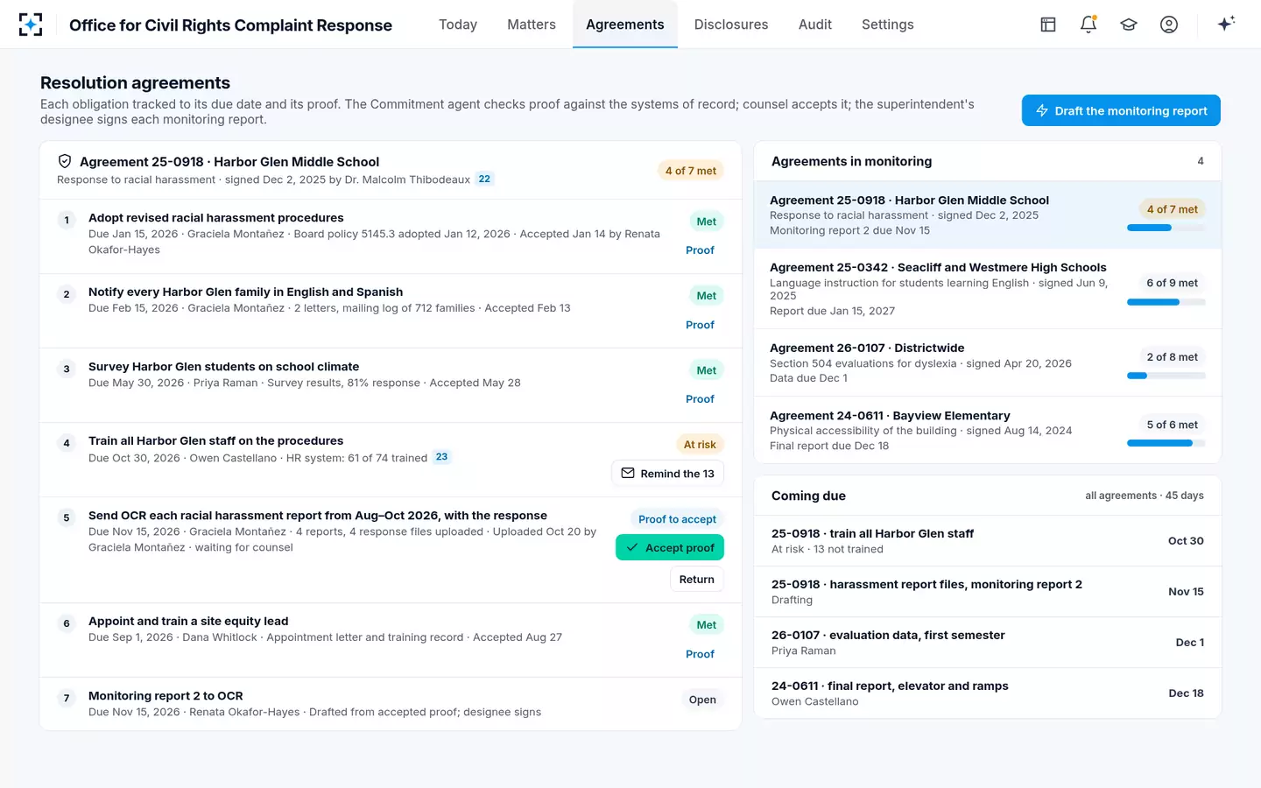The height and width of the screenshot is (788, 1261).
Task: Select the Agreements tab
Action: click(x=625, y=25)
